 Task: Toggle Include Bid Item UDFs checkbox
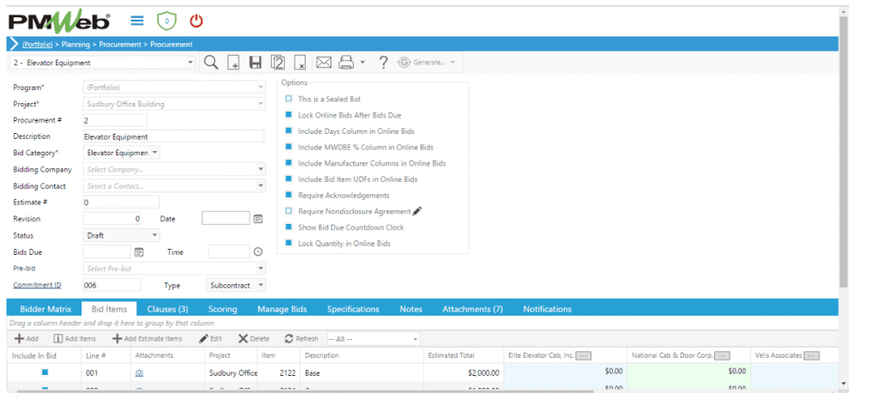coord(288,179)
